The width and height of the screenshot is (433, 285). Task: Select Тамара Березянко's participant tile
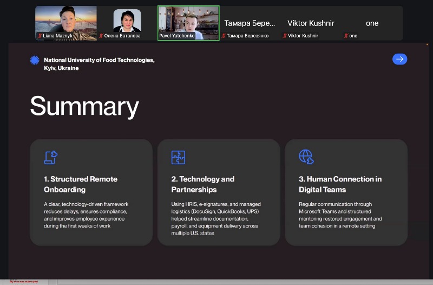pyautogui.click(x=250, y=23)
